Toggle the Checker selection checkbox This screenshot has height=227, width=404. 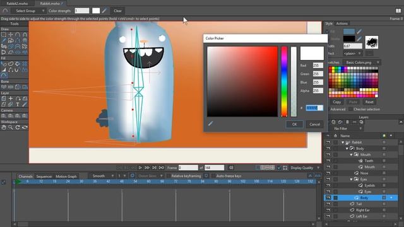click(350, 109)
